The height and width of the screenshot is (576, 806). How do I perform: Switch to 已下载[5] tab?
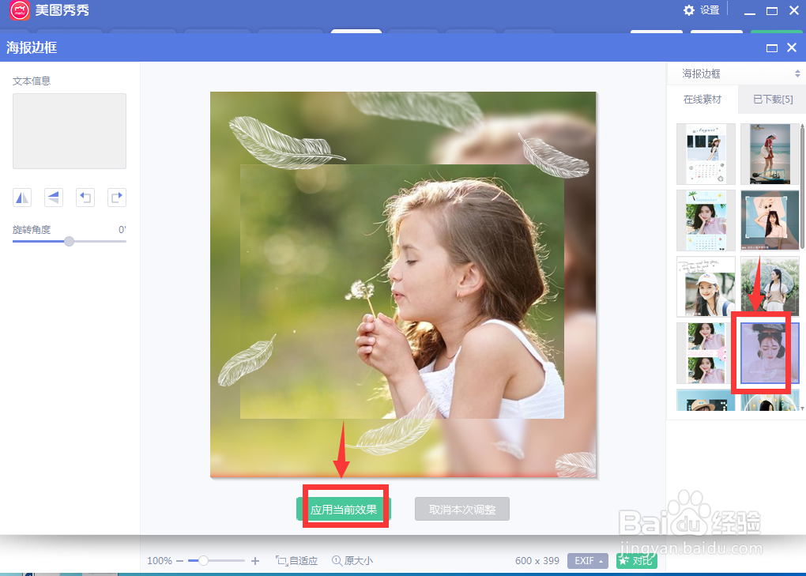point(773,100)
